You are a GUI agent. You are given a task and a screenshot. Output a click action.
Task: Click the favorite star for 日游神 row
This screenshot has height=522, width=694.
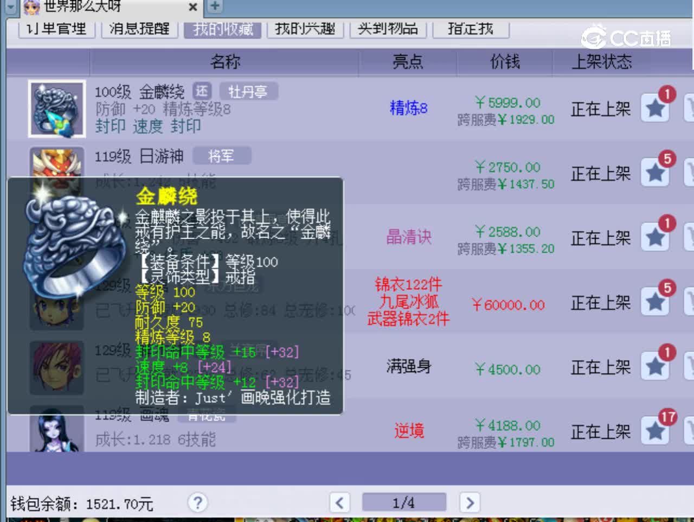click(x=655, y=173)
